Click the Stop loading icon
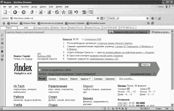This screenshot has height=111, width=174. click(x=41, y=12)
